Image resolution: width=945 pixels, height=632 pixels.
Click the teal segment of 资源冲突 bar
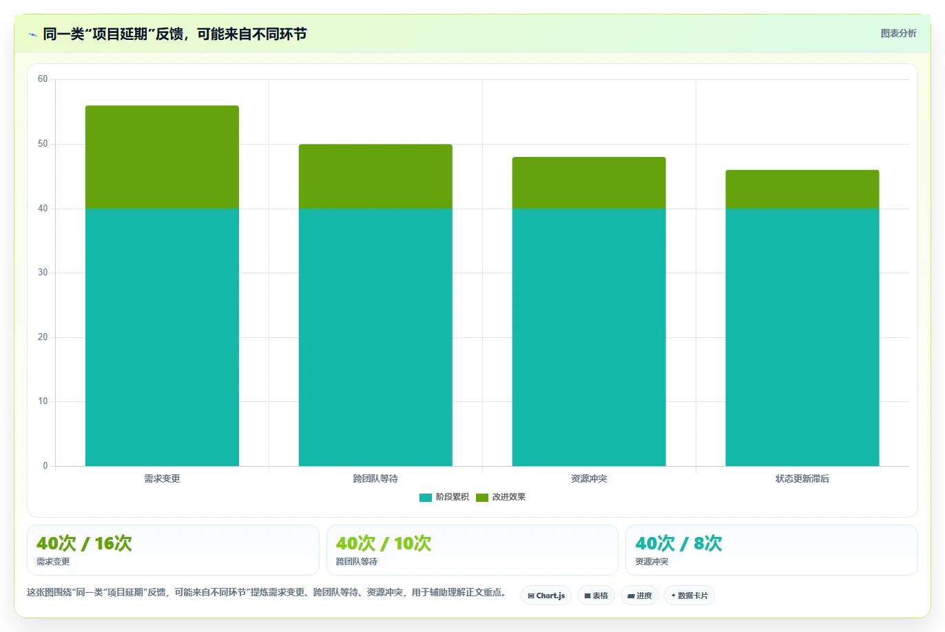point(589,337)
